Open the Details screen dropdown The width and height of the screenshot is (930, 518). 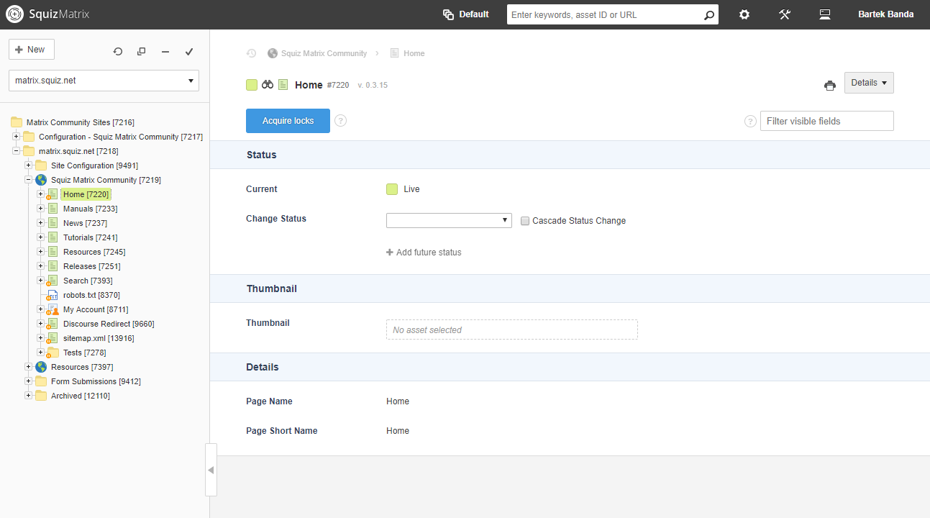(x=869, y=83)
